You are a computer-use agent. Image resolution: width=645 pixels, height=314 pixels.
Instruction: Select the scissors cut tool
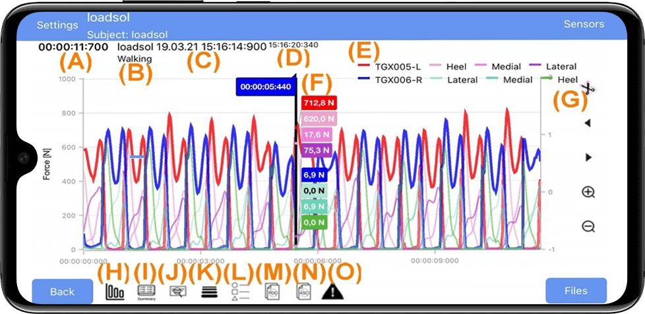coord(588,88)
